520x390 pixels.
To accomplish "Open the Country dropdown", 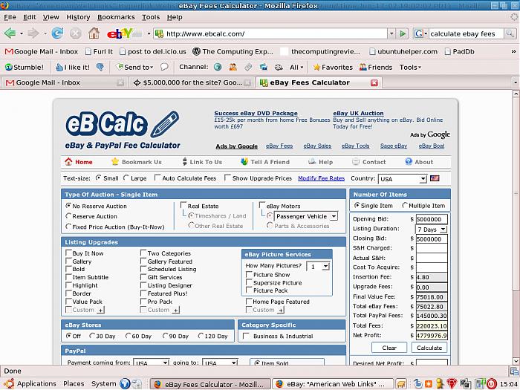I will (x=403, y=179).
